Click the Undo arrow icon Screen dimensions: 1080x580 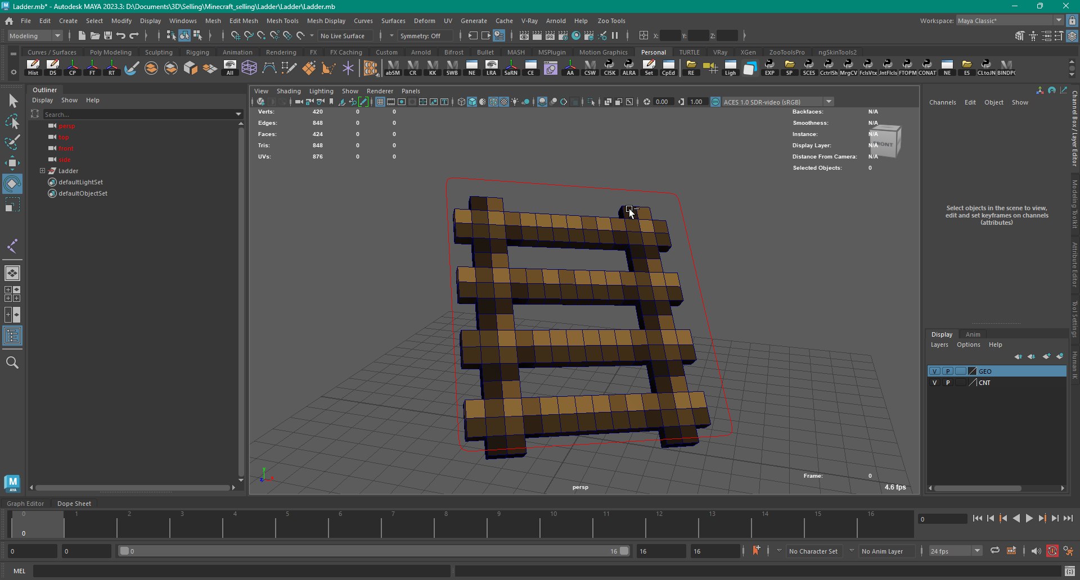(121, 35)
